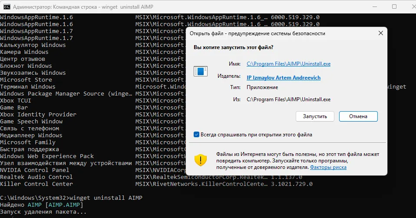416x218 pixels.
Task: Open the 'Факторы риска' link
Action: tap(328, 167)
